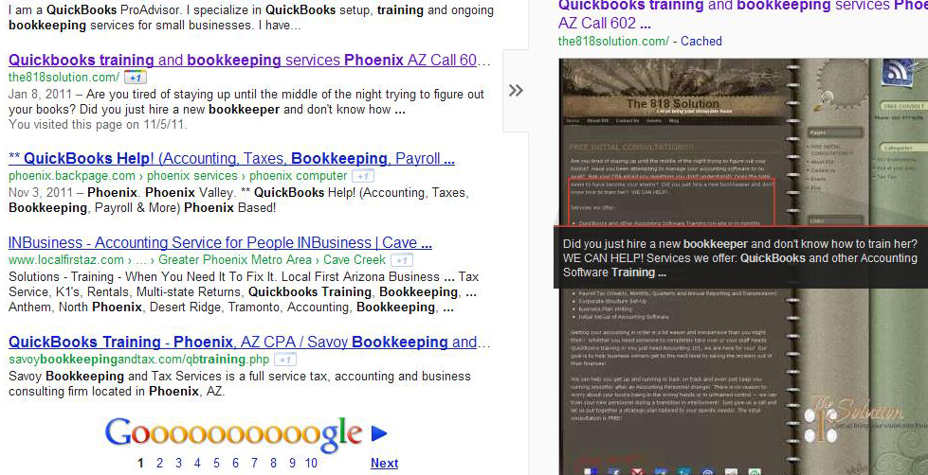Open the 'QuickBooks Training - Phoenix, AZ CPA' result

click(x=249, y=343)
